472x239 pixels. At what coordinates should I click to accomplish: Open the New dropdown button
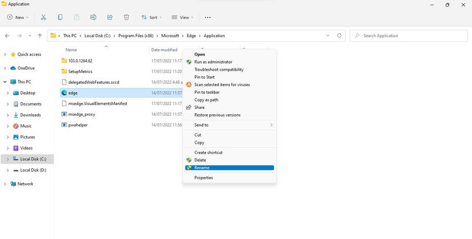(x=18, y=18)
